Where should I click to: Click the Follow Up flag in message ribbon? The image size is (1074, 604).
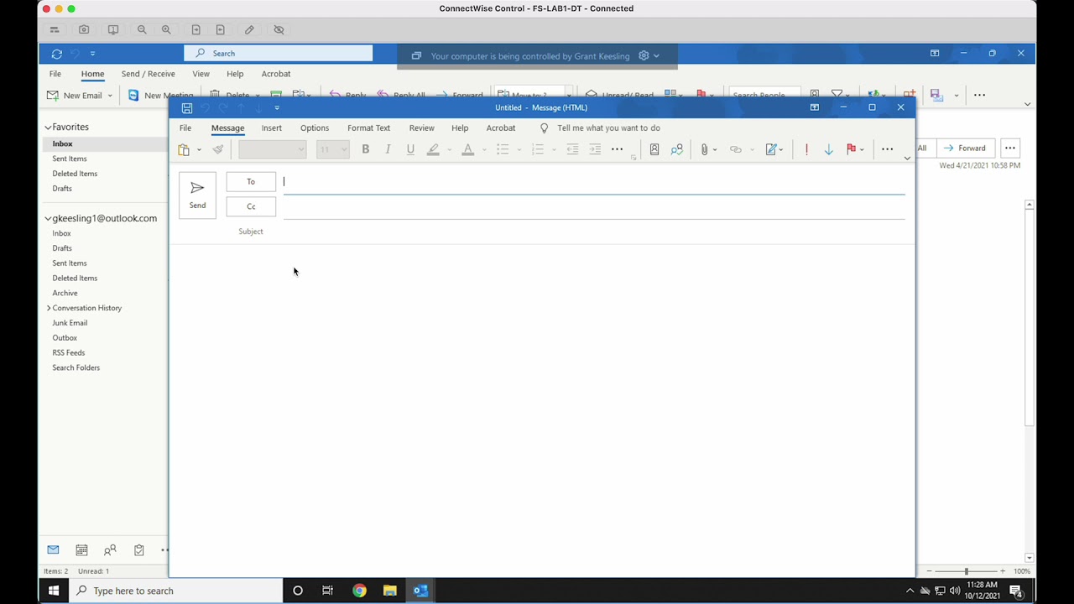point(851,149)
